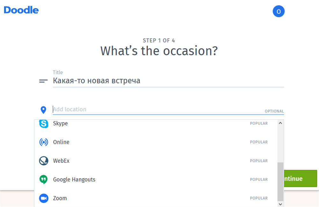Select the Online broadcast icon
Viewport: 319px width, 207px height.
click(x=43, y=142)
